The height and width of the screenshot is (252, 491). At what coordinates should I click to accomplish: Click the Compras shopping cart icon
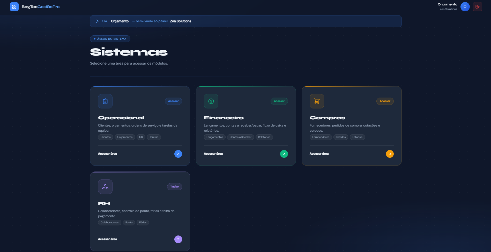click(317, 101)
